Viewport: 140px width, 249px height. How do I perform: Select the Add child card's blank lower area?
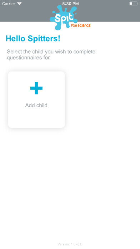click(36, 118)
